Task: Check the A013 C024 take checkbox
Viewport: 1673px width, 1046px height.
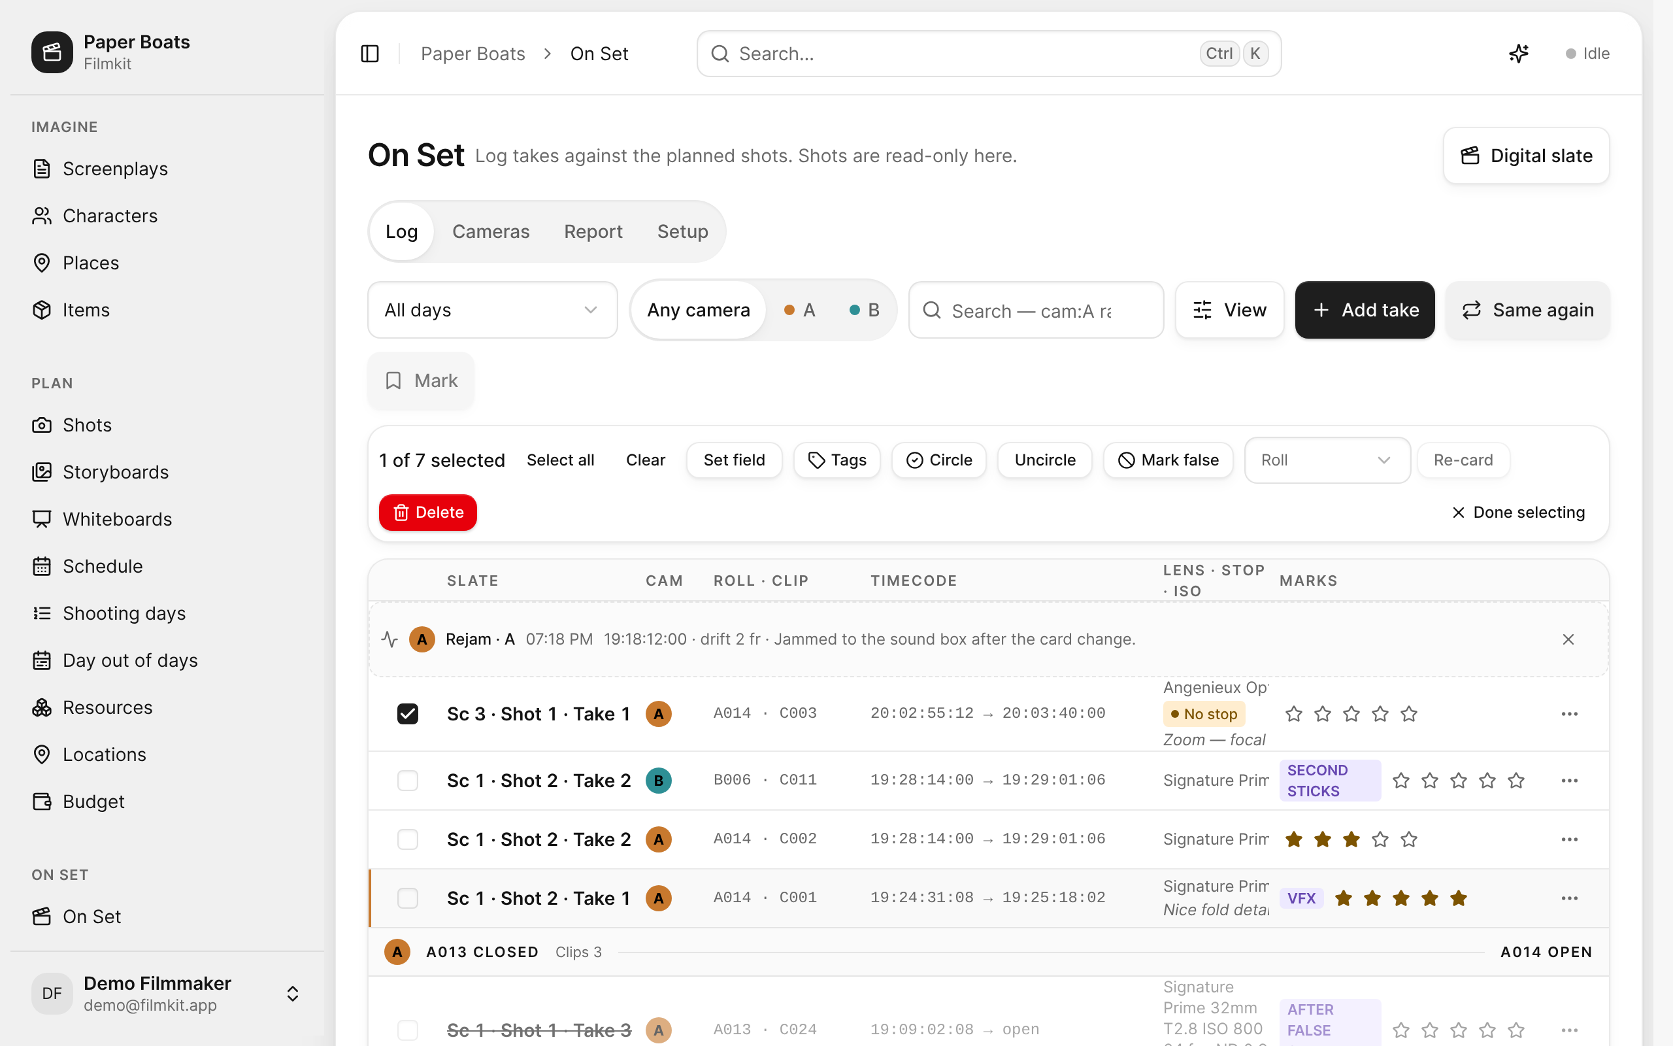Action: [408, 1030]
